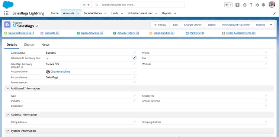279x137 pixels.
Task: Click the Search Accounts and more field
Action: pyautogui.click(x=138, y=5)
